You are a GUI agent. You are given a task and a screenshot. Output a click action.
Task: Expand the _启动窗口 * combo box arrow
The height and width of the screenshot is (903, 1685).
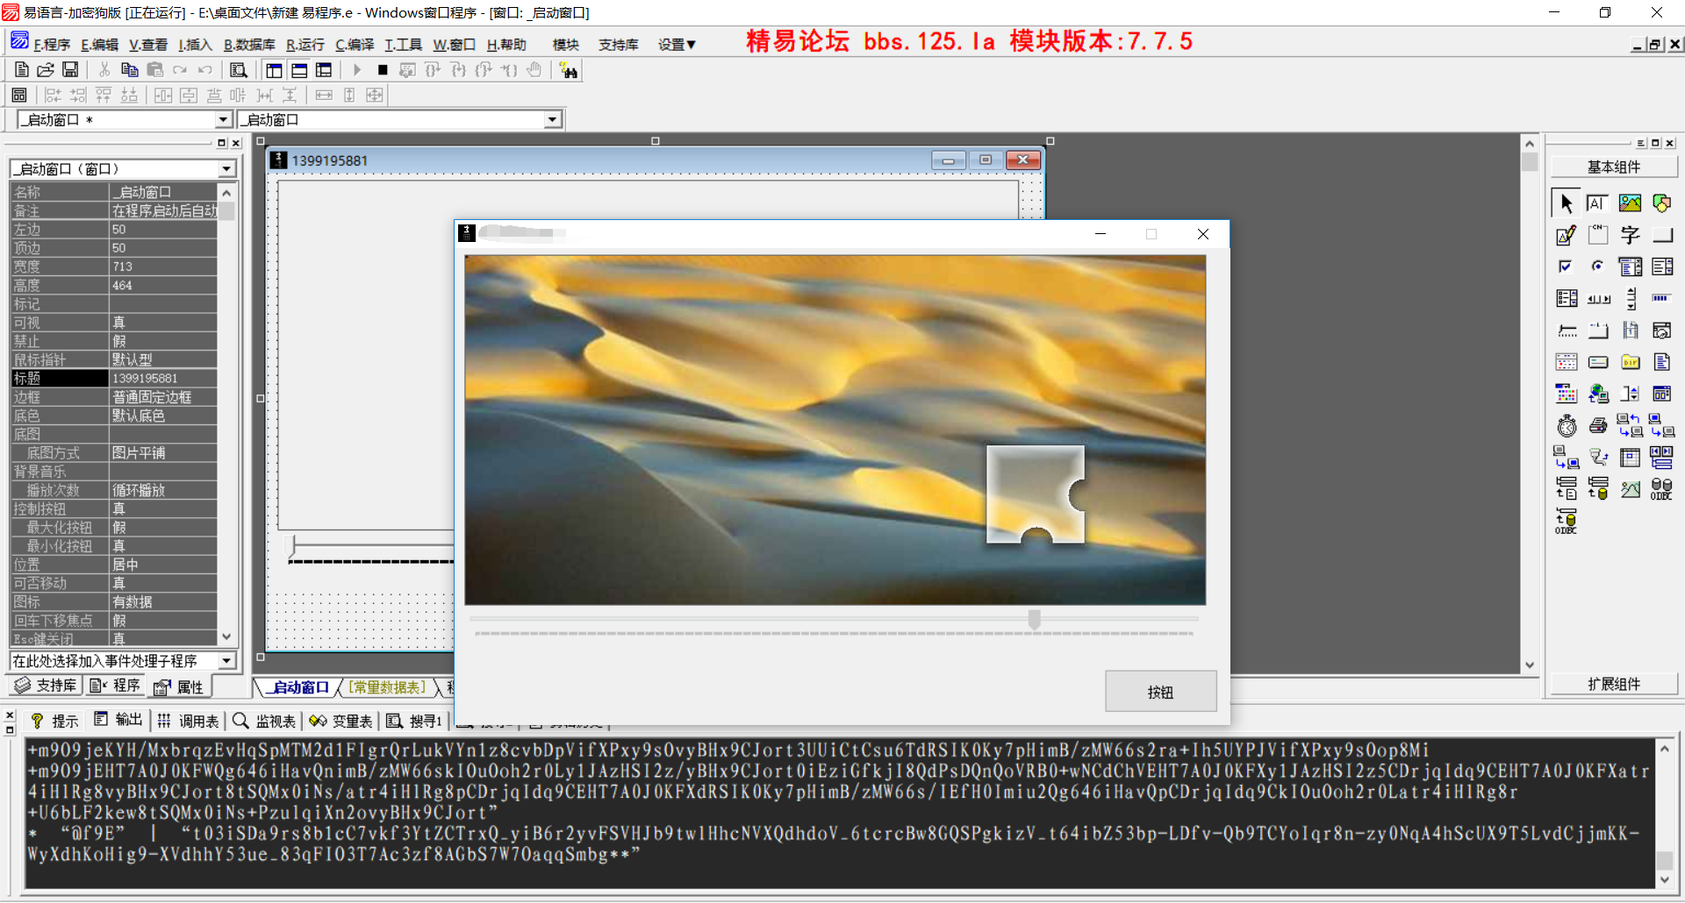(x=223, y=120)
